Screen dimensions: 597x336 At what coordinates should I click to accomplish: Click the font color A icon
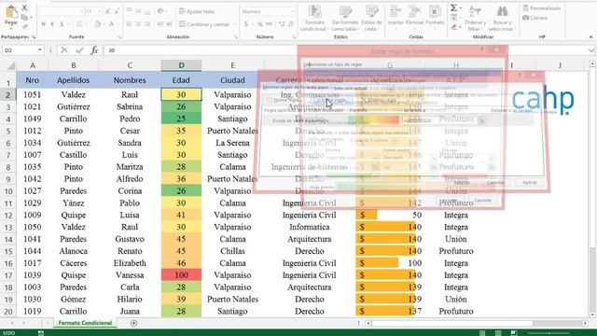(112, 24)
